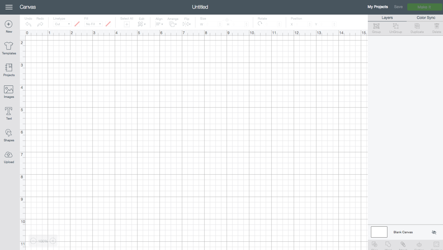Click the Position X input field
This screenshot has height=250, width=443.
(x=301, y=24)
